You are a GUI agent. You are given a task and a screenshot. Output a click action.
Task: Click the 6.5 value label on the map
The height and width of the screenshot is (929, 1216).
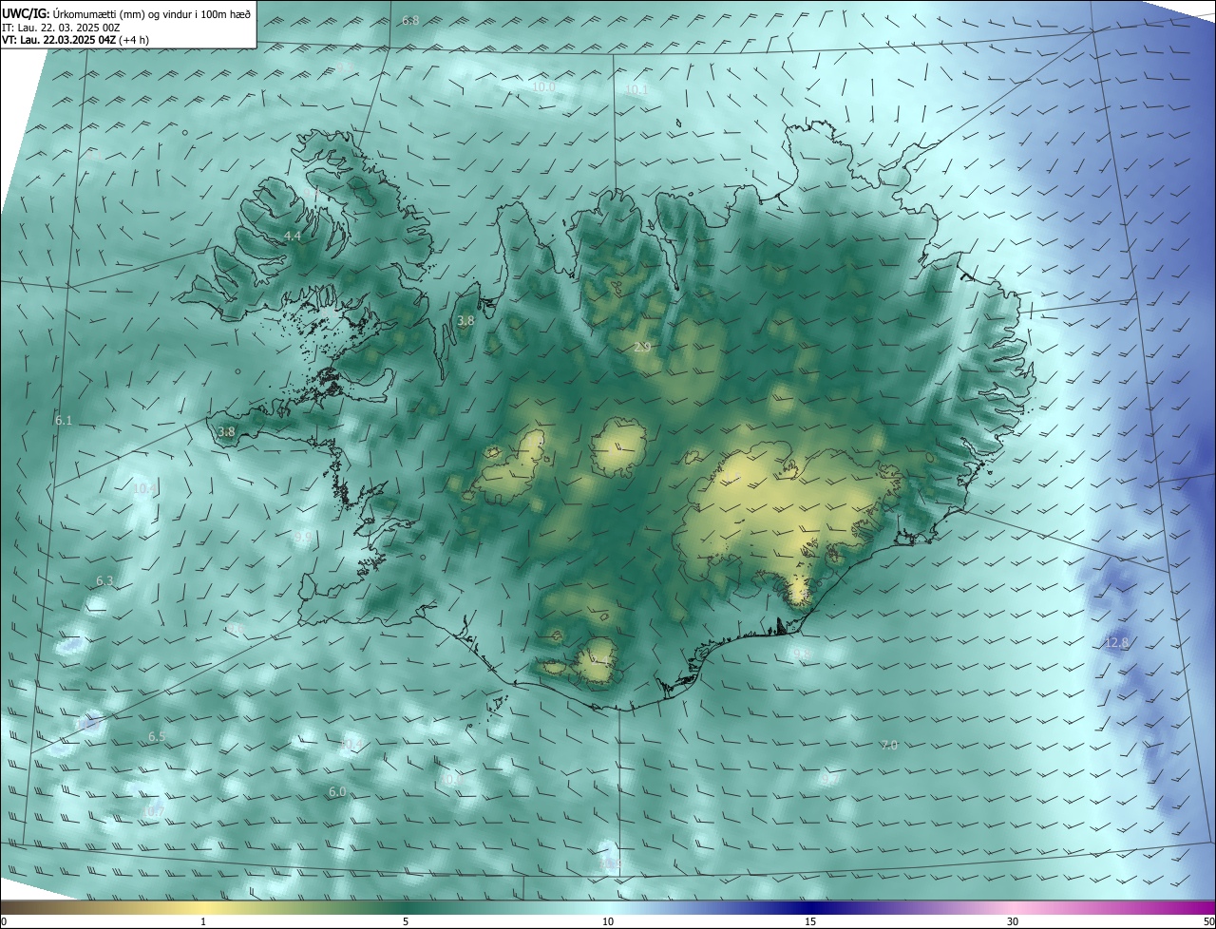(157, 737)
